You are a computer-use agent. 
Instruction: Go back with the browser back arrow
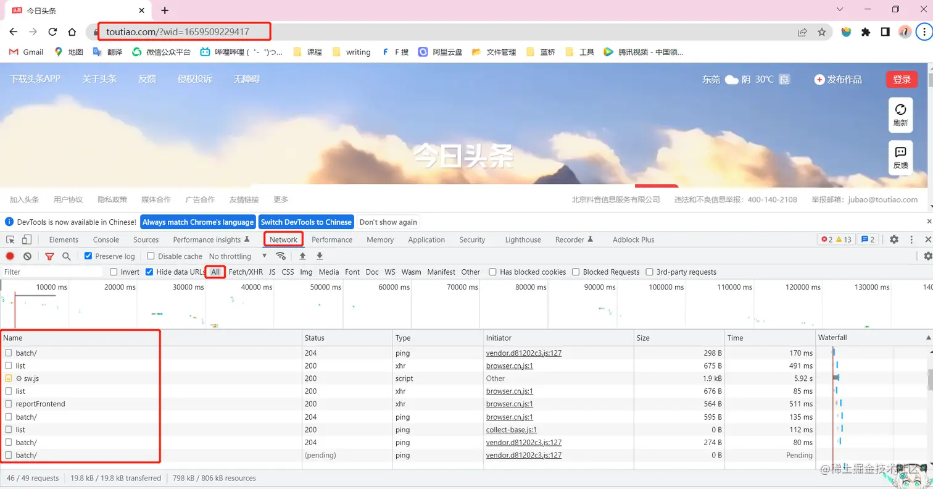click(14, 32)
